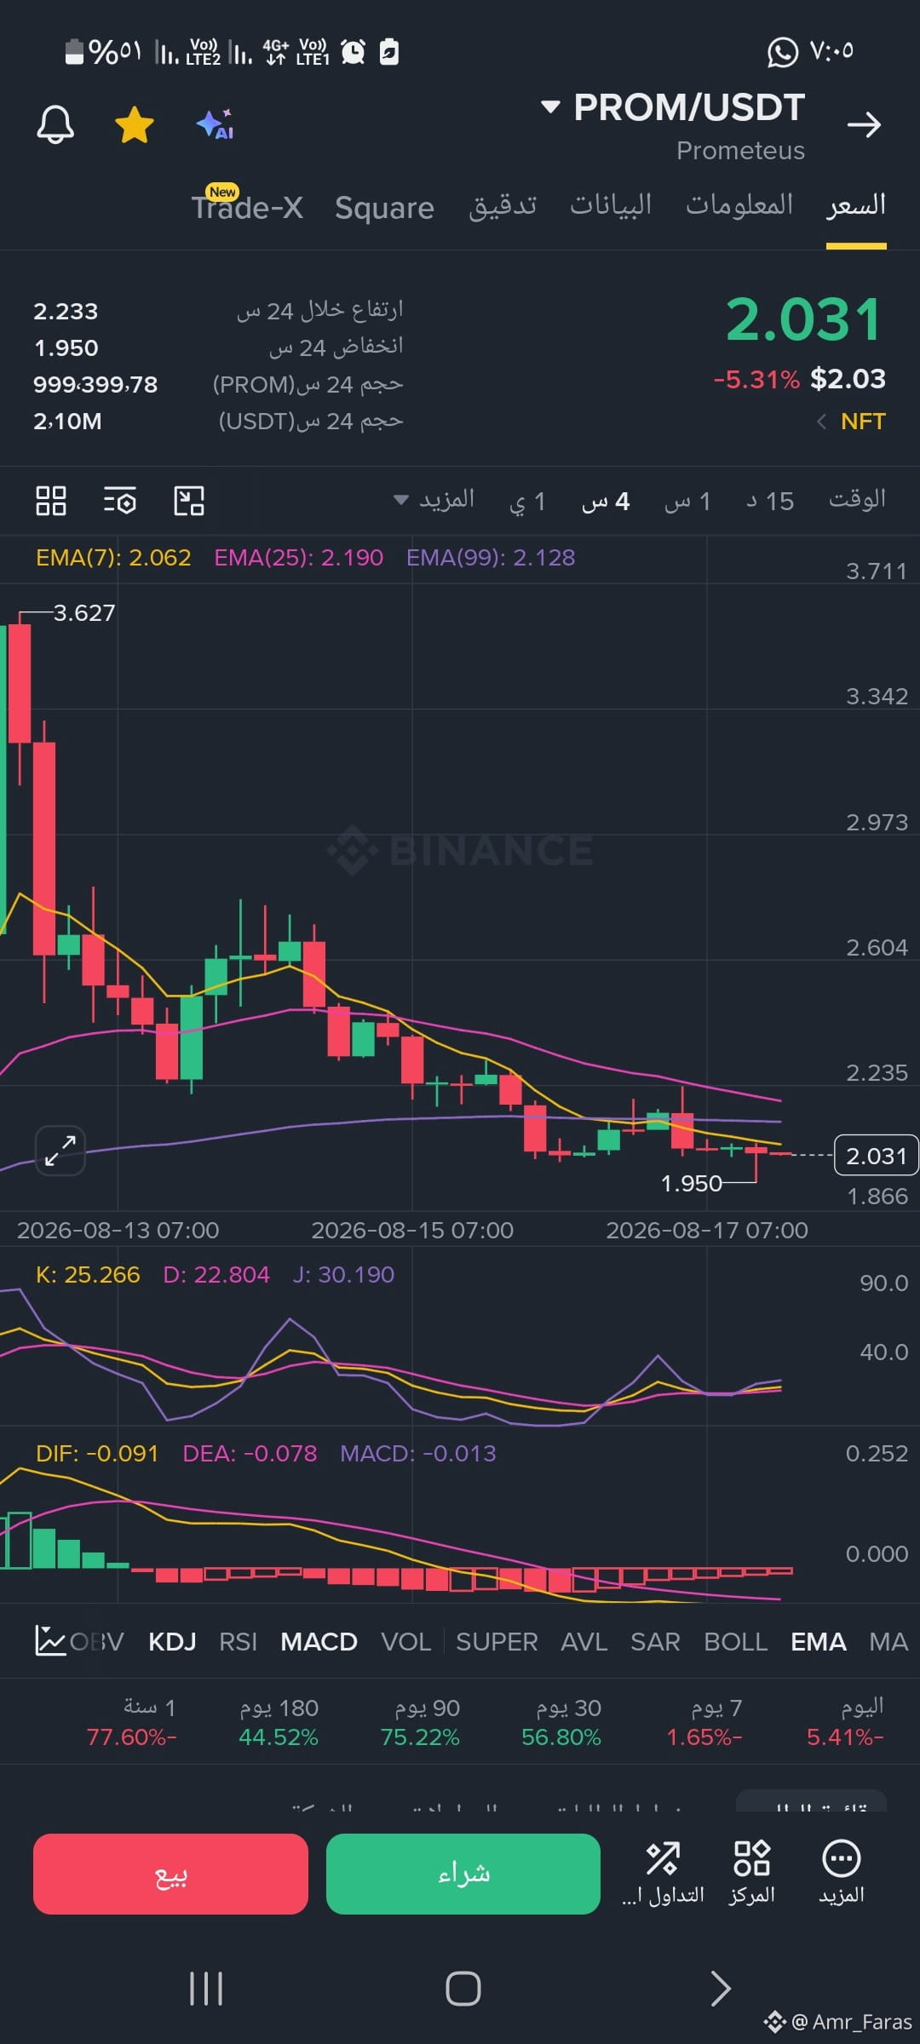This screenshot has width=920, height=2044.
Task: Tap the chart drawing/landscape icon
Action: click(189, 501)
